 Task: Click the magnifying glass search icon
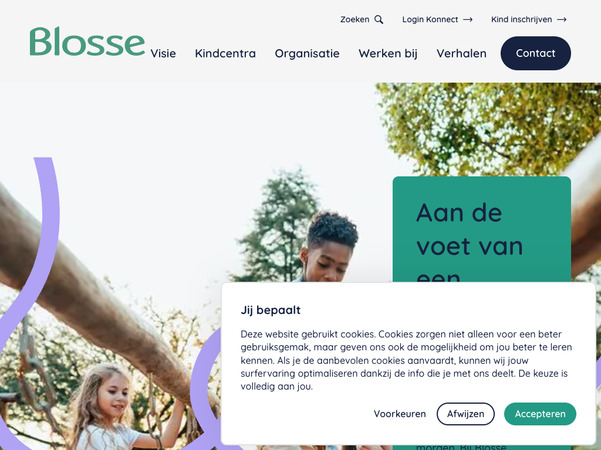tap(379, 19)
